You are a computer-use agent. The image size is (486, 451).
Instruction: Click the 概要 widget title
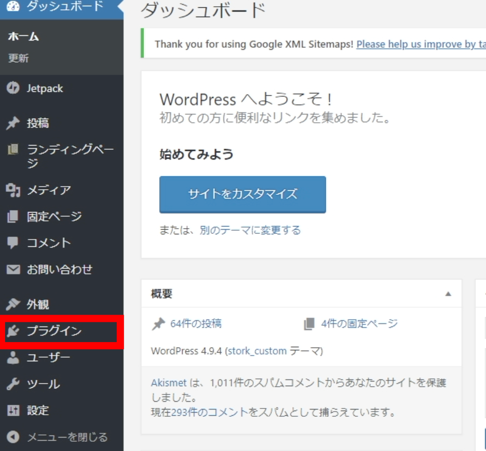click(x=161, y=294)
